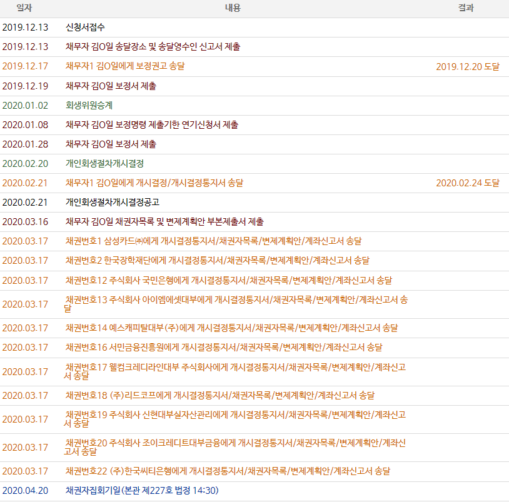Screen dimensions: 509x502
Task: Open the 채권번호14 예스캐피탈대부 송달 entry
Action: click(x=231, y=328)
